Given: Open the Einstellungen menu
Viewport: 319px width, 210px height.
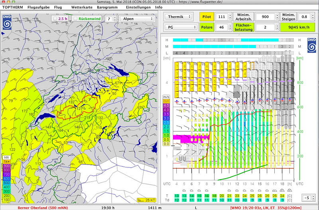Looking at the screenshot, I should 138,7.
